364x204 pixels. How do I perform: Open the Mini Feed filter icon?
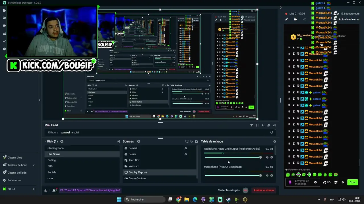coord(251,125)
